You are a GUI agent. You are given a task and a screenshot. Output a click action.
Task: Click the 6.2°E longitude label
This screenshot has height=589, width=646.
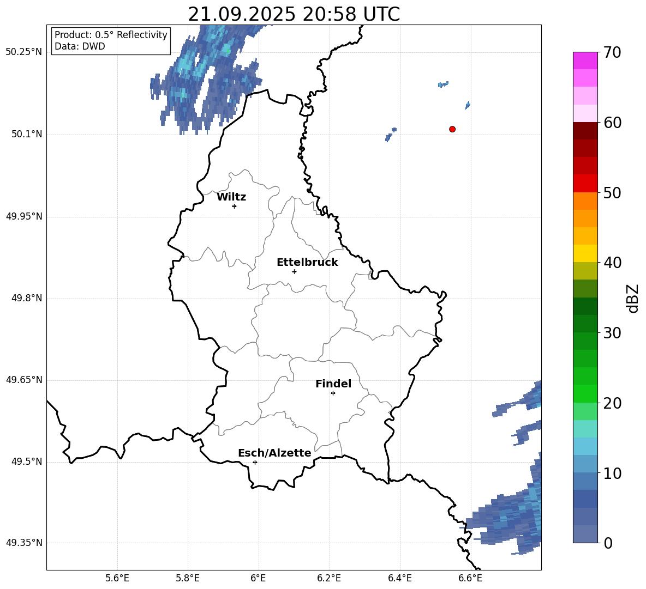(329, 578)
